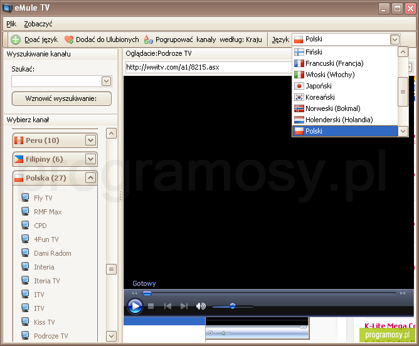
Task: Click the monitor icon beside Kiss TV
Action: [25, 322]
